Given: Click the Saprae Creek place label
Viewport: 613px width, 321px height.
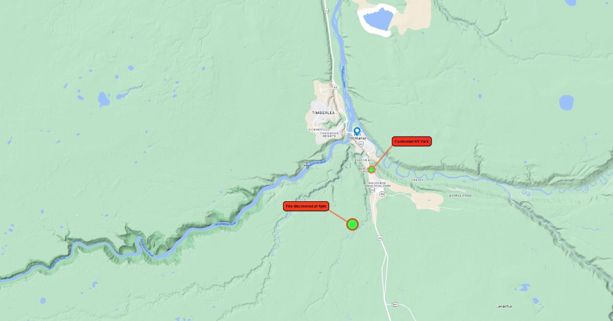Looking at the screenshot, I should point(461,196).
